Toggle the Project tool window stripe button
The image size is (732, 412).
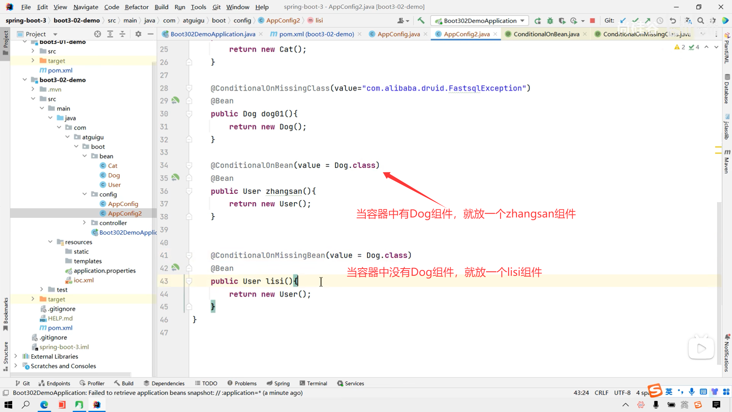5,42
